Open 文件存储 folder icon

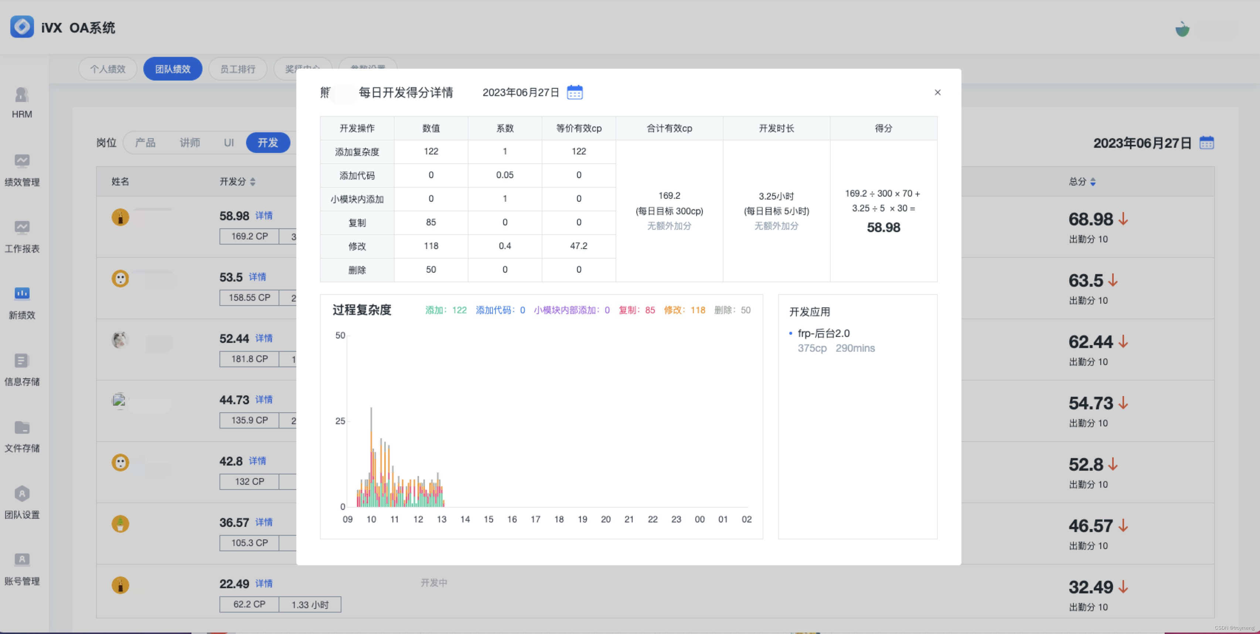coord(21,427)
